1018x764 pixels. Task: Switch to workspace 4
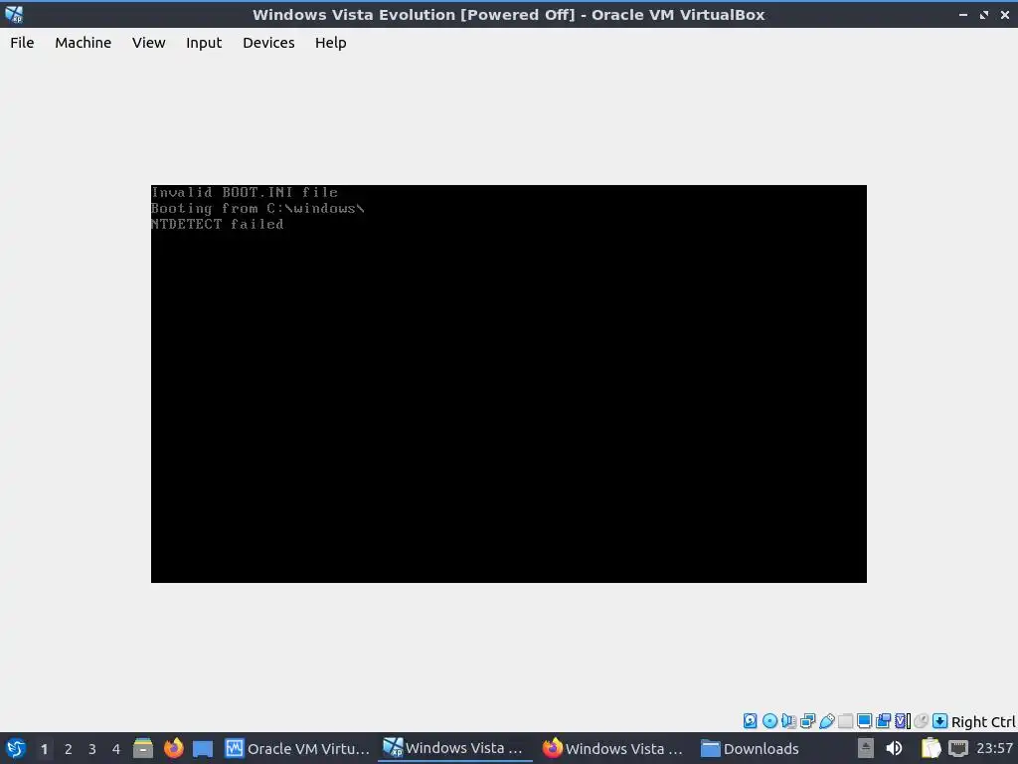click(116, 749)
